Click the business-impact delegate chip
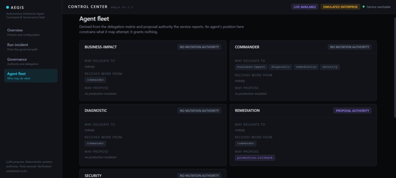 (251, 67)
